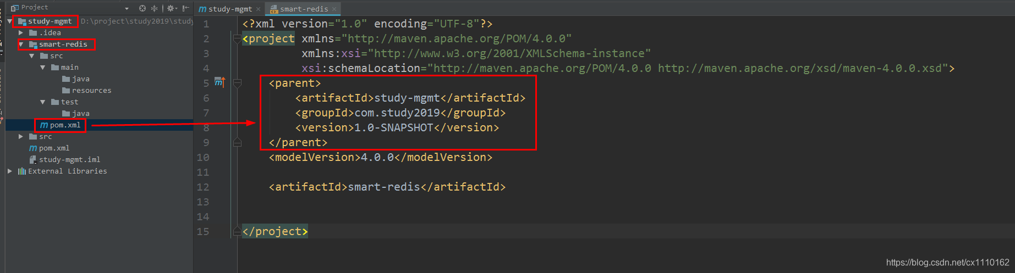This screenshot has height=273, width=1015.
Task: Collapse the src folder under smart-redis
Action: click(x=32, y=56)
